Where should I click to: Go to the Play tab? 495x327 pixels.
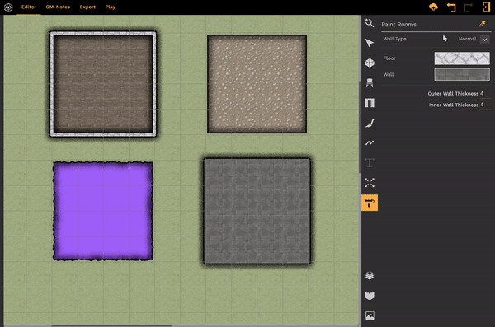coord(111,7)
